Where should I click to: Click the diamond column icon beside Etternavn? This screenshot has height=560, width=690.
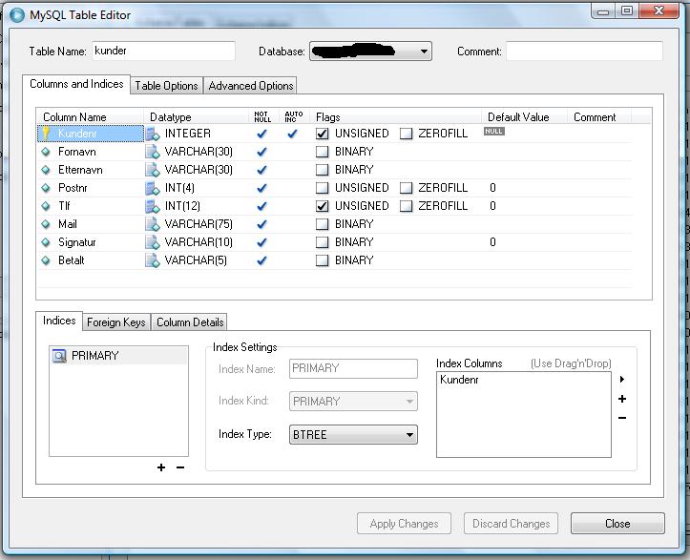coord(46,170)
